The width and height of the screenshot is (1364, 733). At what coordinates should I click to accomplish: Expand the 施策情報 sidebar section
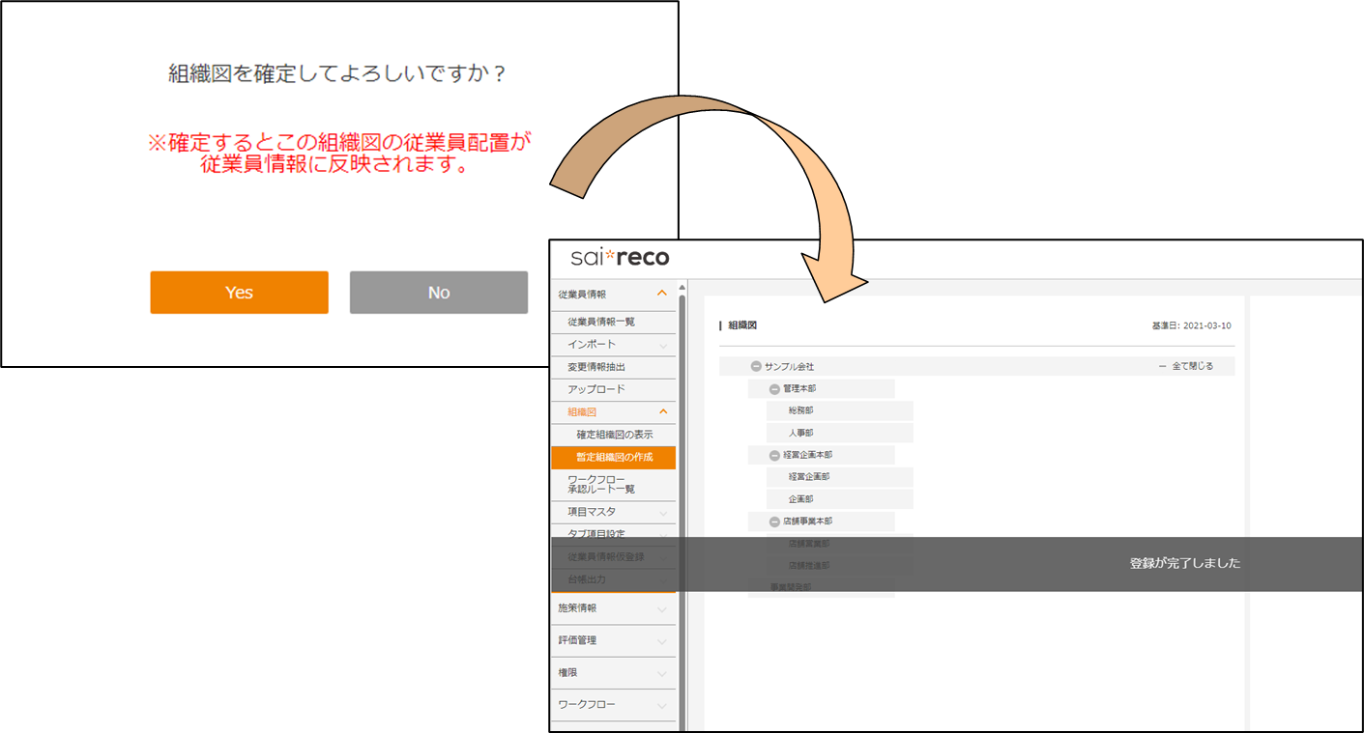point(662,608)
